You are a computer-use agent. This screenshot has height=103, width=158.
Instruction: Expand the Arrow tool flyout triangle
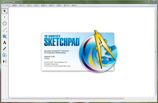click(x=7, y=13)
